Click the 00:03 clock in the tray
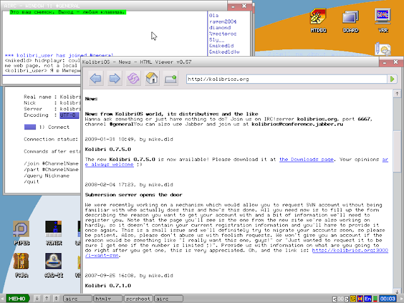Screen dimensions: 404x303 tap(388, 299)
